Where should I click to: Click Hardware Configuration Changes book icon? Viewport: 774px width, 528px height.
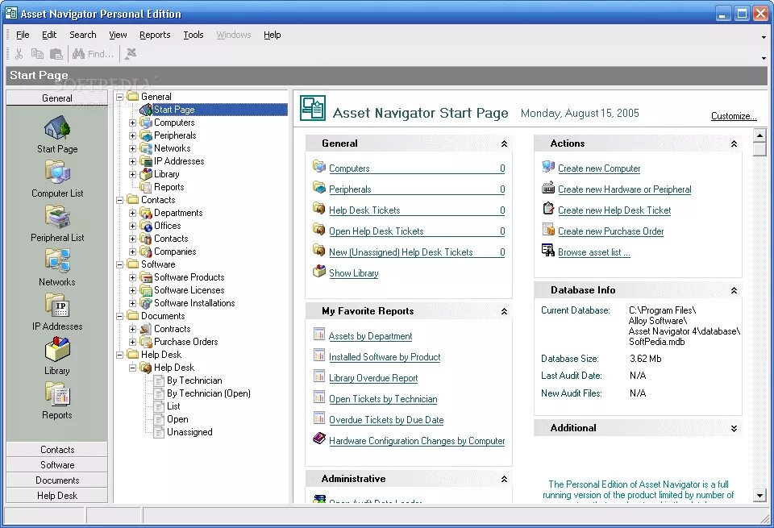(x=319, y=439)
